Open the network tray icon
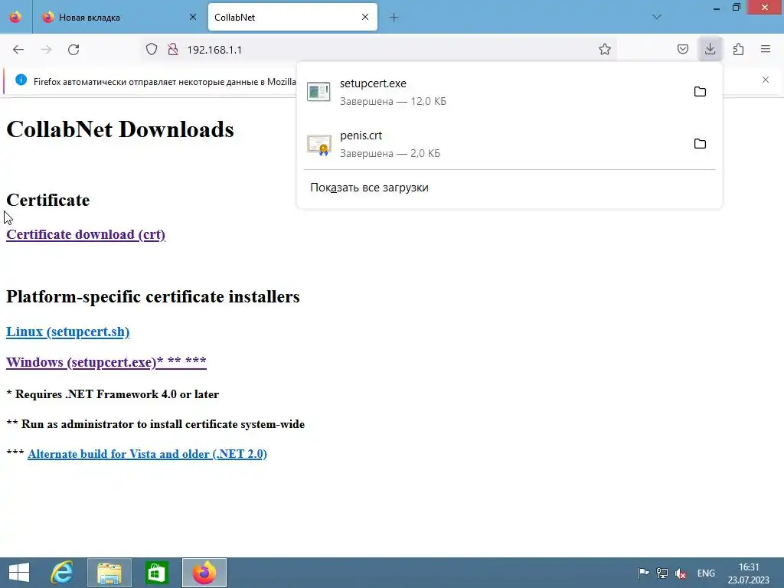 coord(662,573)
